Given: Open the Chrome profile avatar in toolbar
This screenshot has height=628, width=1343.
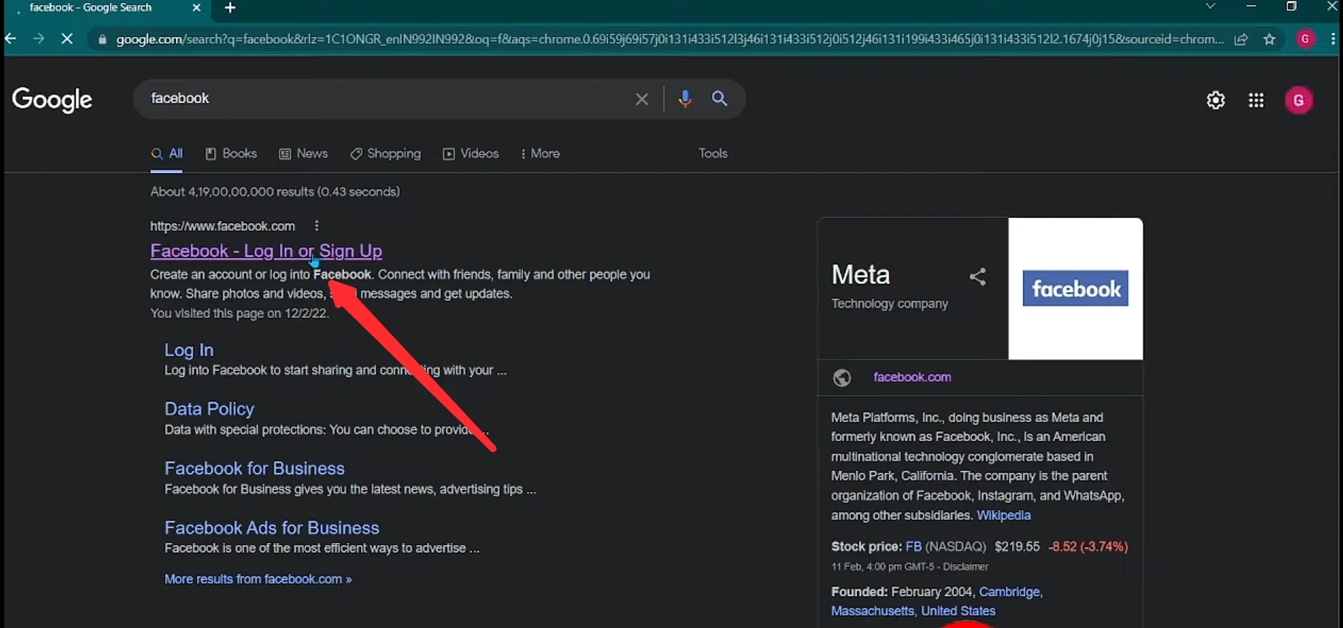Looking at the screenshot, I should pyautogui.click(x=1305, y=39).
